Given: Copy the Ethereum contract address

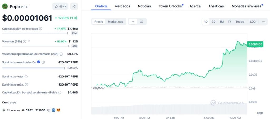Looking at the screenshot, I should click(x=49, y=110).
